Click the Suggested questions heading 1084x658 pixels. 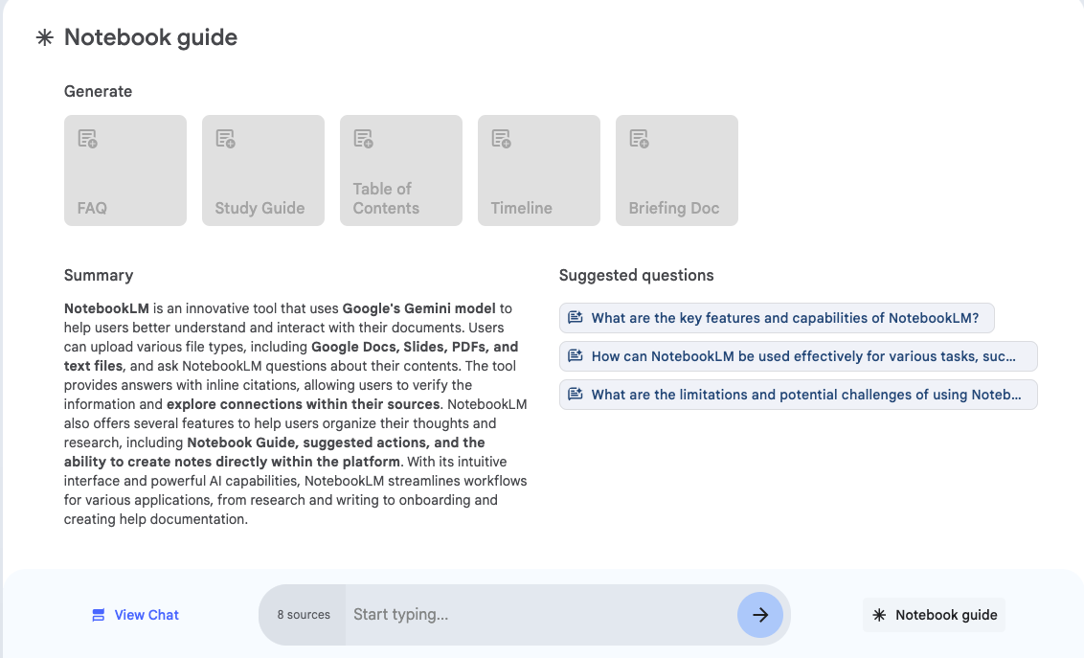pyautogui.click(x=636, y=275)
